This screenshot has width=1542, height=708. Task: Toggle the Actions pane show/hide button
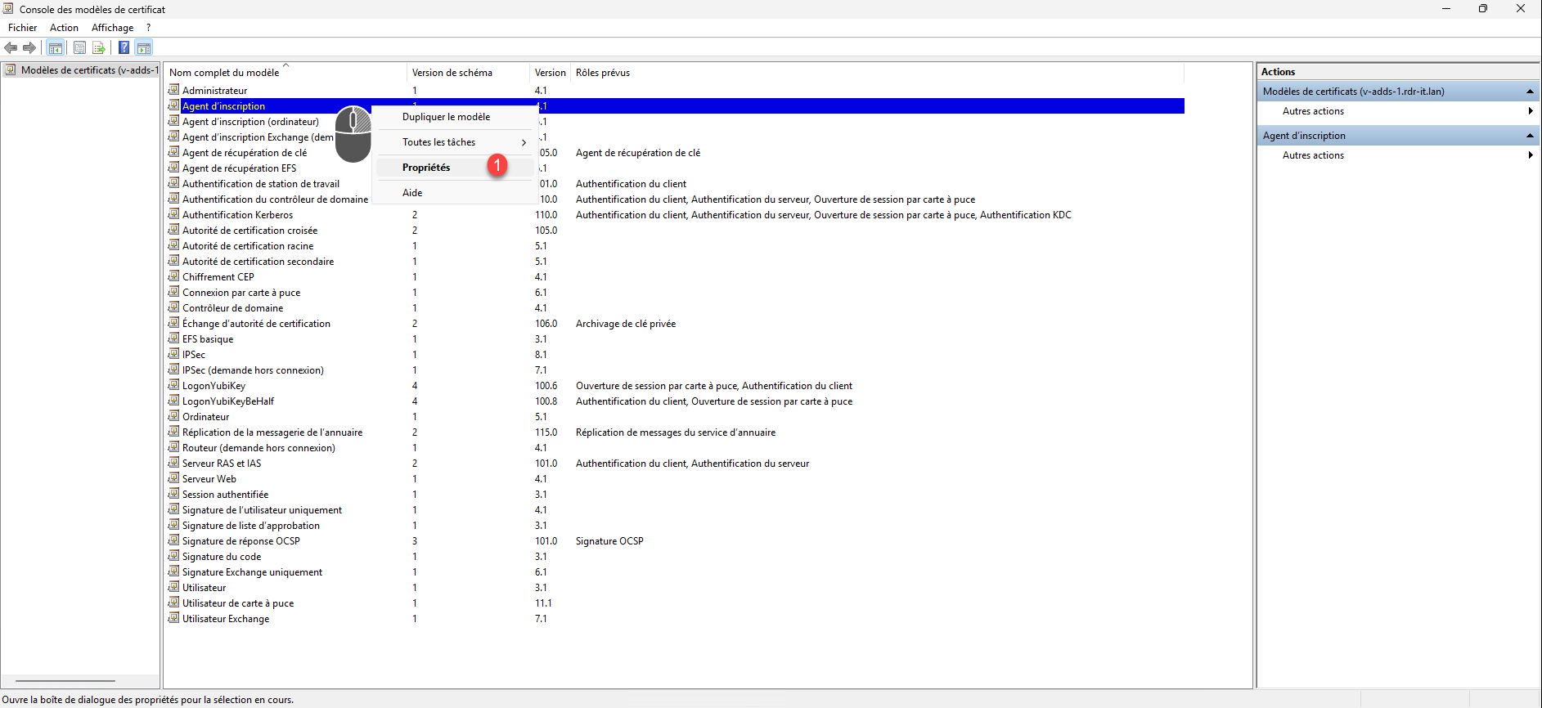point(144,47)
